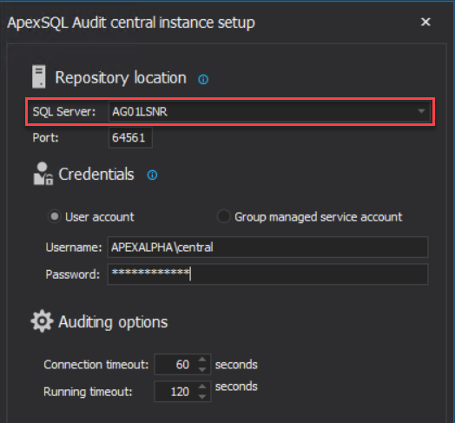
Task: Click the Username: label
Action: click(74, 248)
